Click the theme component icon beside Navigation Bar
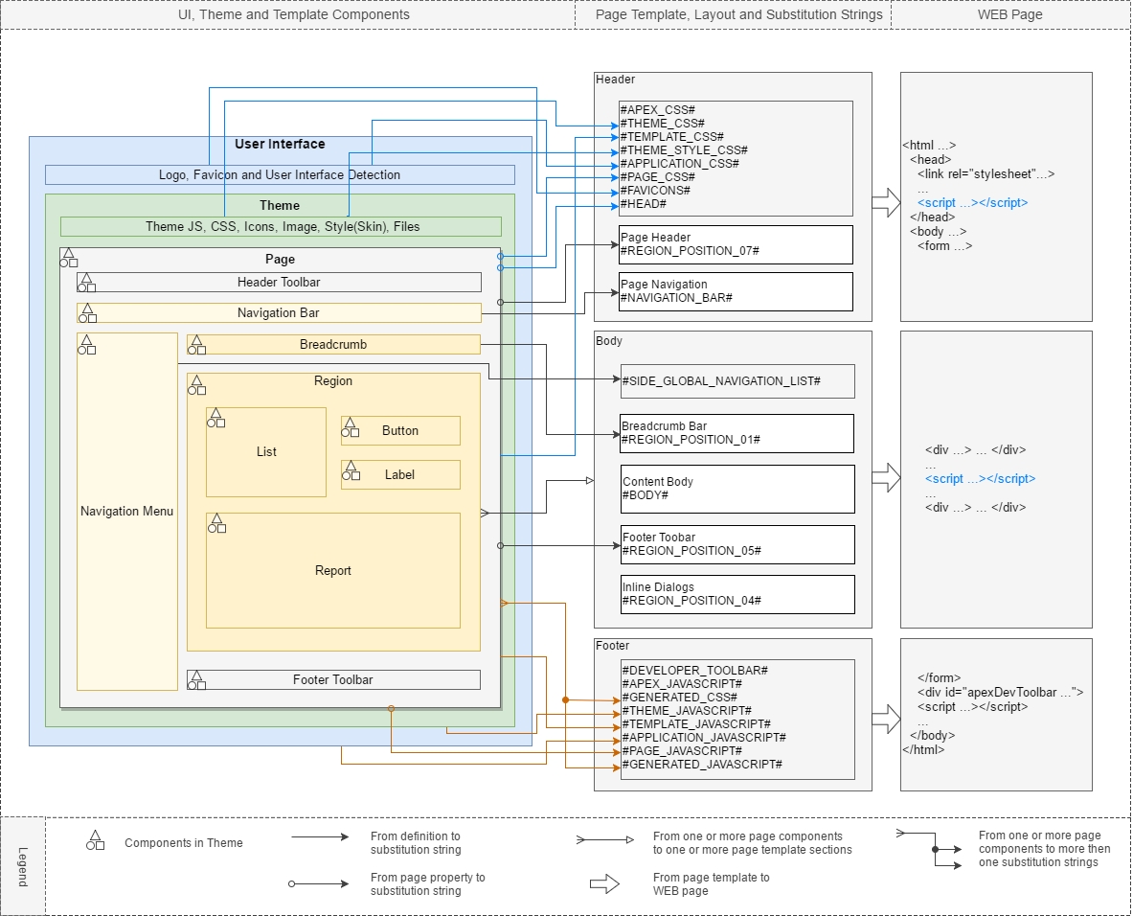The width and height of the screenshot is (1133, 916). click(87, 313)
